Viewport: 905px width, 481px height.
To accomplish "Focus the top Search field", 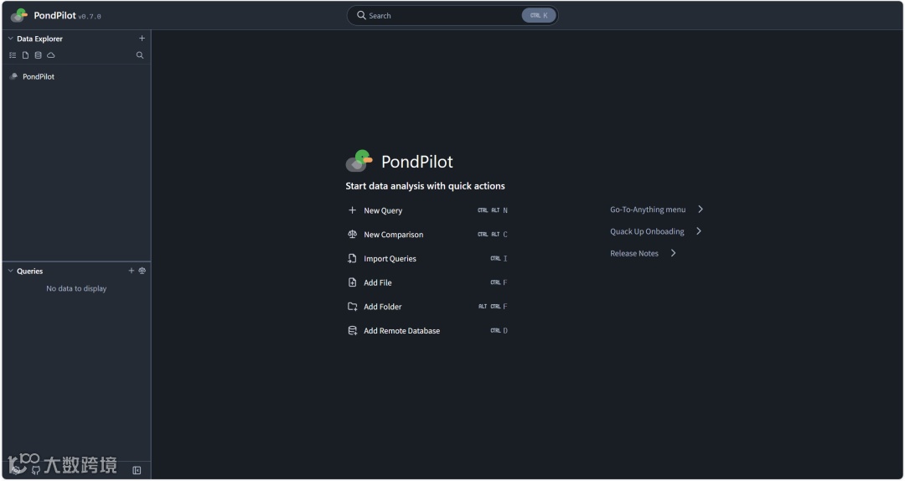I will click(452, 16).
